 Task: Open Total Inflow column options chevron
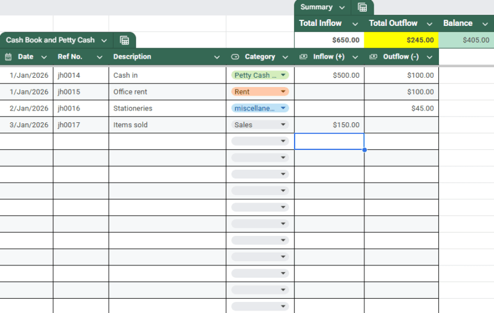355,24
